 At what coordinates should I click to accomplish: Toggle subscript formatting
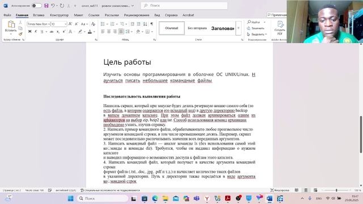(x=58, y=32)
